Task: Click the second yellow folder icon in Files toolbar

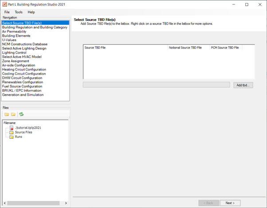Action: [x=13, y=114]
